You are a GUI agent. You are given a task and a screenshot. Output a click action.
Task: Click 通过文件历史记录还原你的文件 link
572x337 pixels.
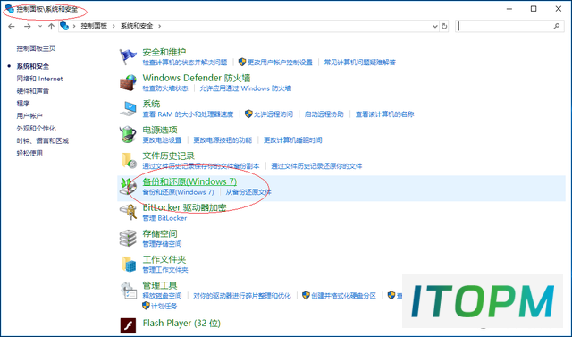coord(316,166)
